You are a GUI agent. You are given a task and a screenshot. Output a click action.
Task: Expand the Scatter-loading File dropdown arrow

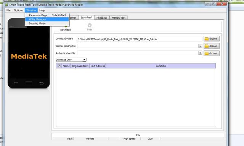[200, 46]
